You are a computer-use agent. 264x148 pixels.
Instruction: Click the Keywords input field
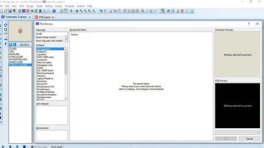pos(52,34)
